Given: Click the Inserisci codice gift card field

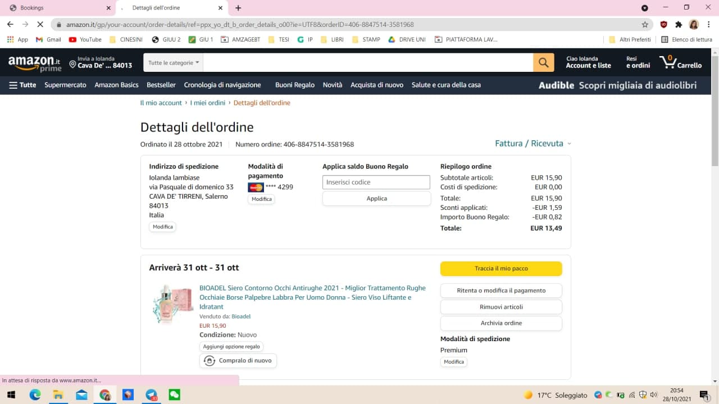Looking at the screenshot, I should tap(376, 182).
